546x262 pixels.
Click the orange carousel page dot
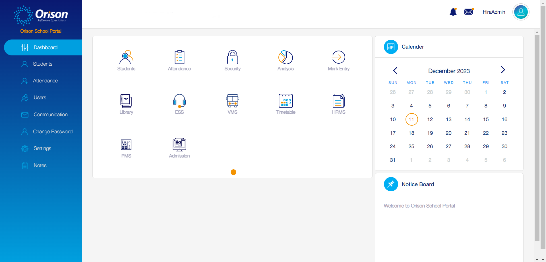(233, 172)
